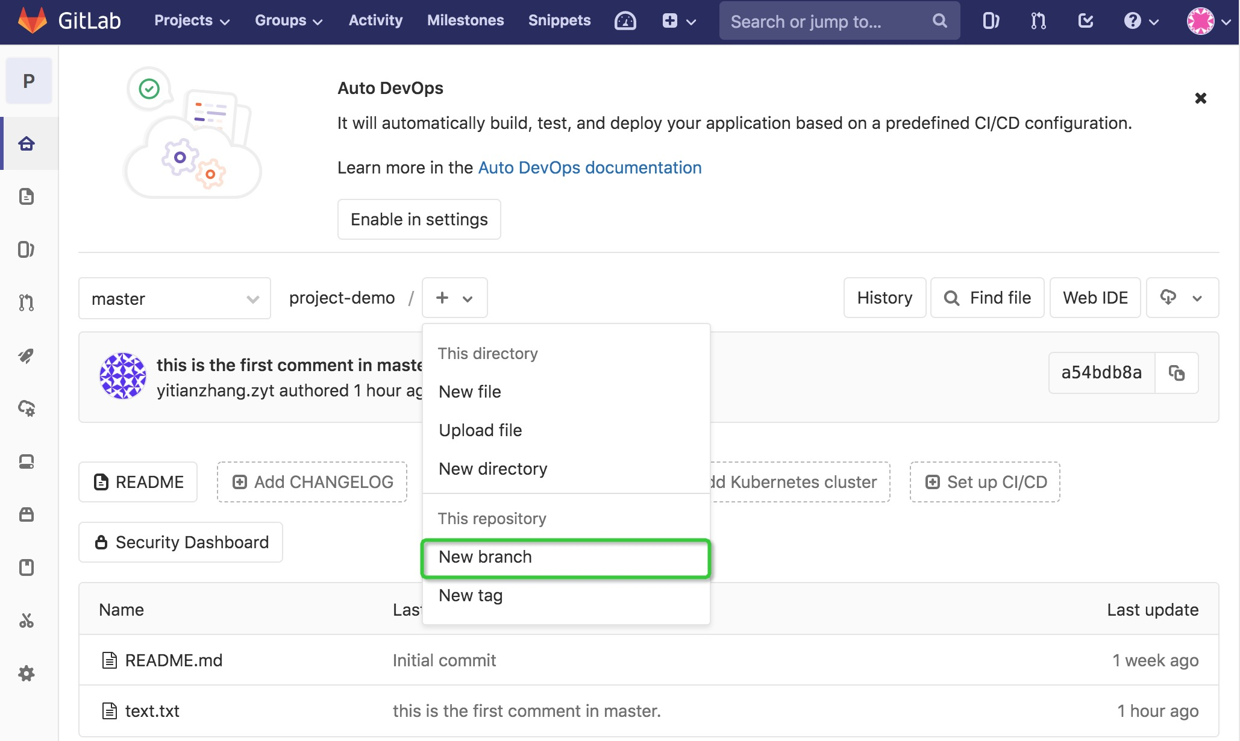
Task: Open the Todos checkmark icon in navbar
Action: 1085,22
